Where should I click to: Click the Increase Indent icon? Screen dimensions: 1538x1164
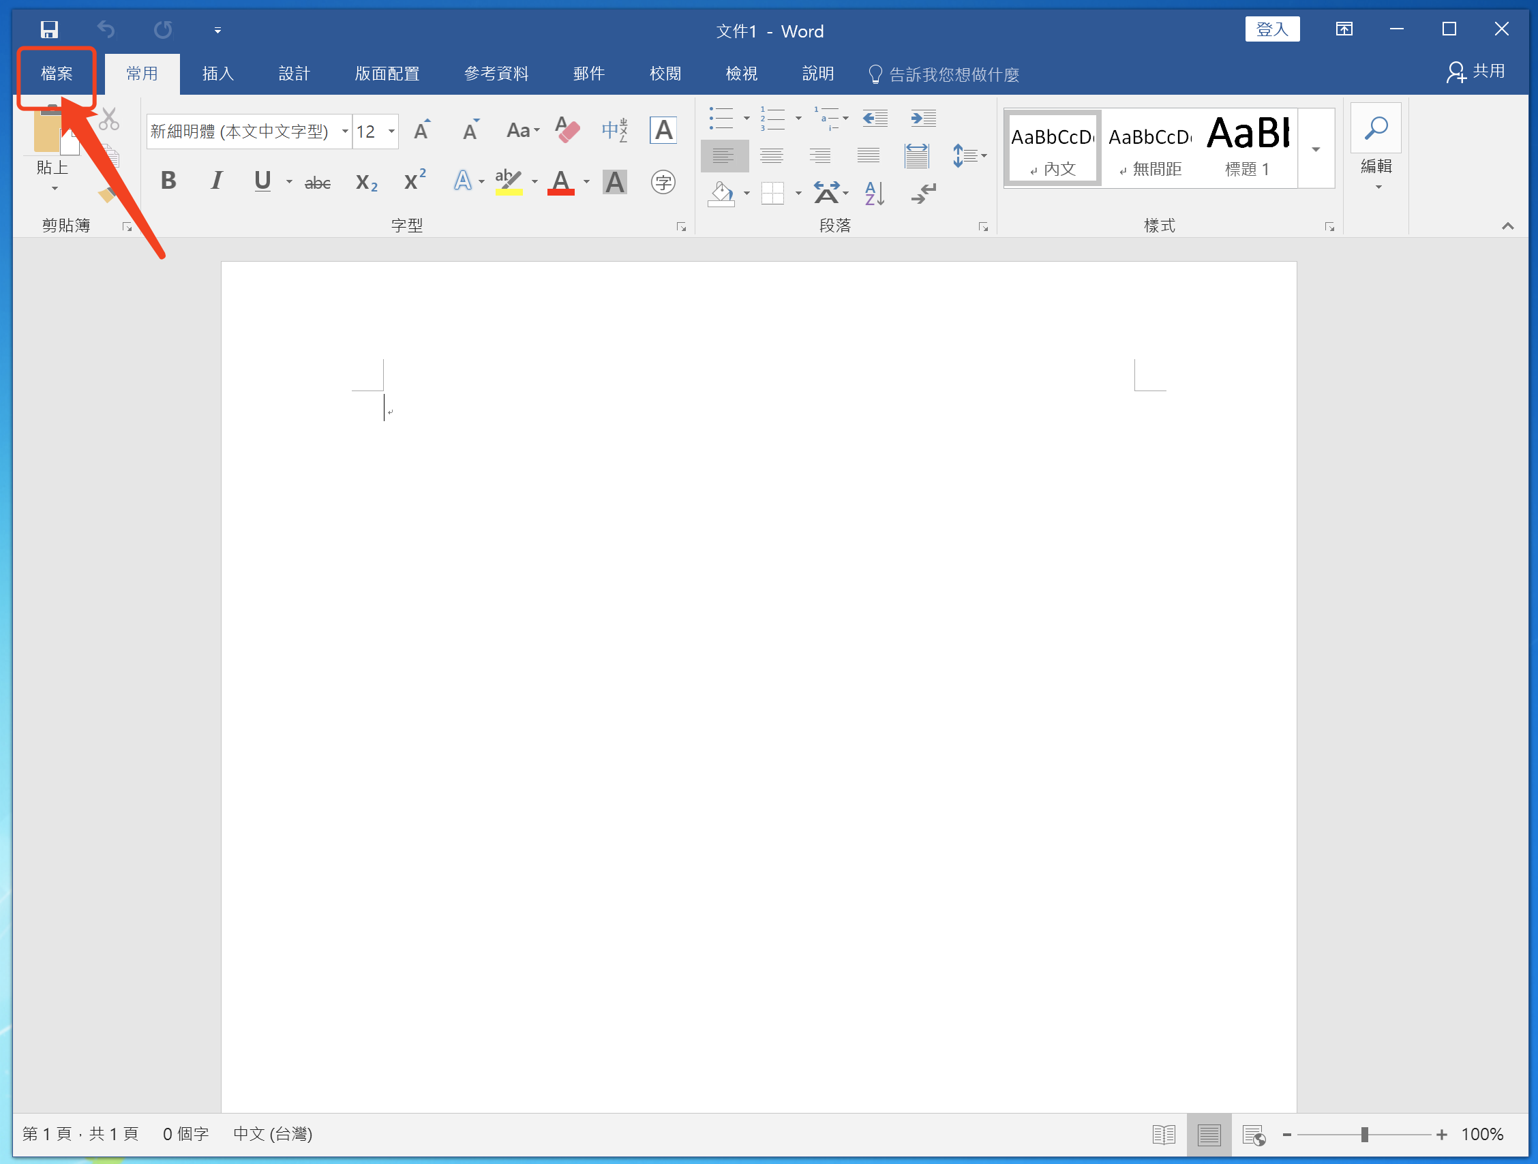tap(922, 118)
